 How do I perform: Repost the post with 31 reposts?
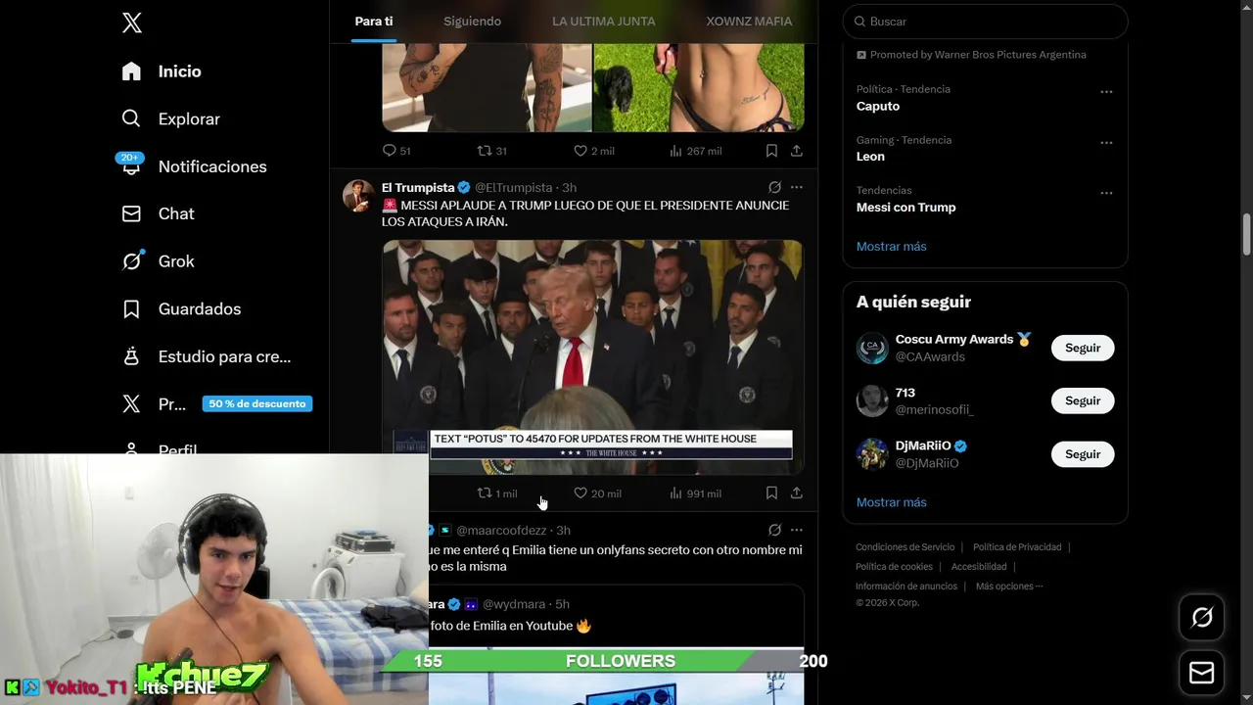coord(491,151)
